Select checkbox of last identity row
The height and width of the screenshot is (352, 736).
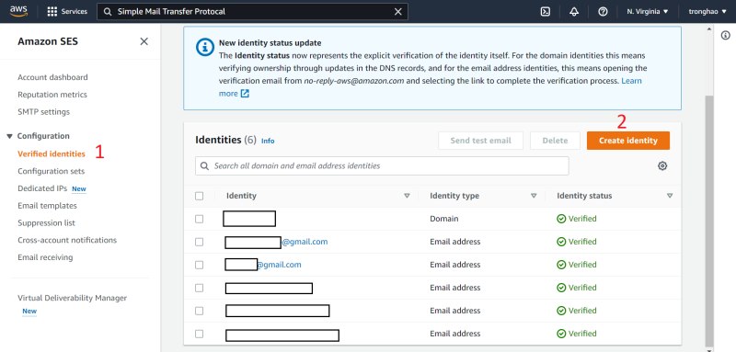[199, 334]
